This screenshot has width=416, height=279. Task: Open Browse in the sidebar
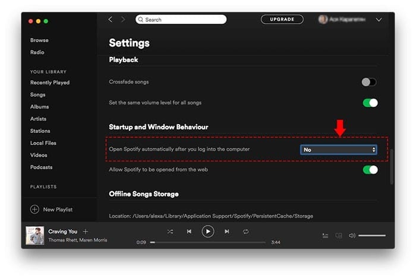pos(39,40)
